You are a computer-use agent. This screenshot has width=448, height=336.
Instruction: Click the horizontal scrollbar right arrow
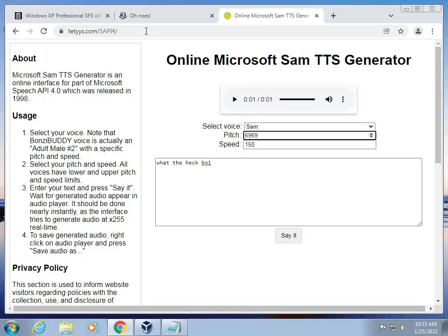431,308
